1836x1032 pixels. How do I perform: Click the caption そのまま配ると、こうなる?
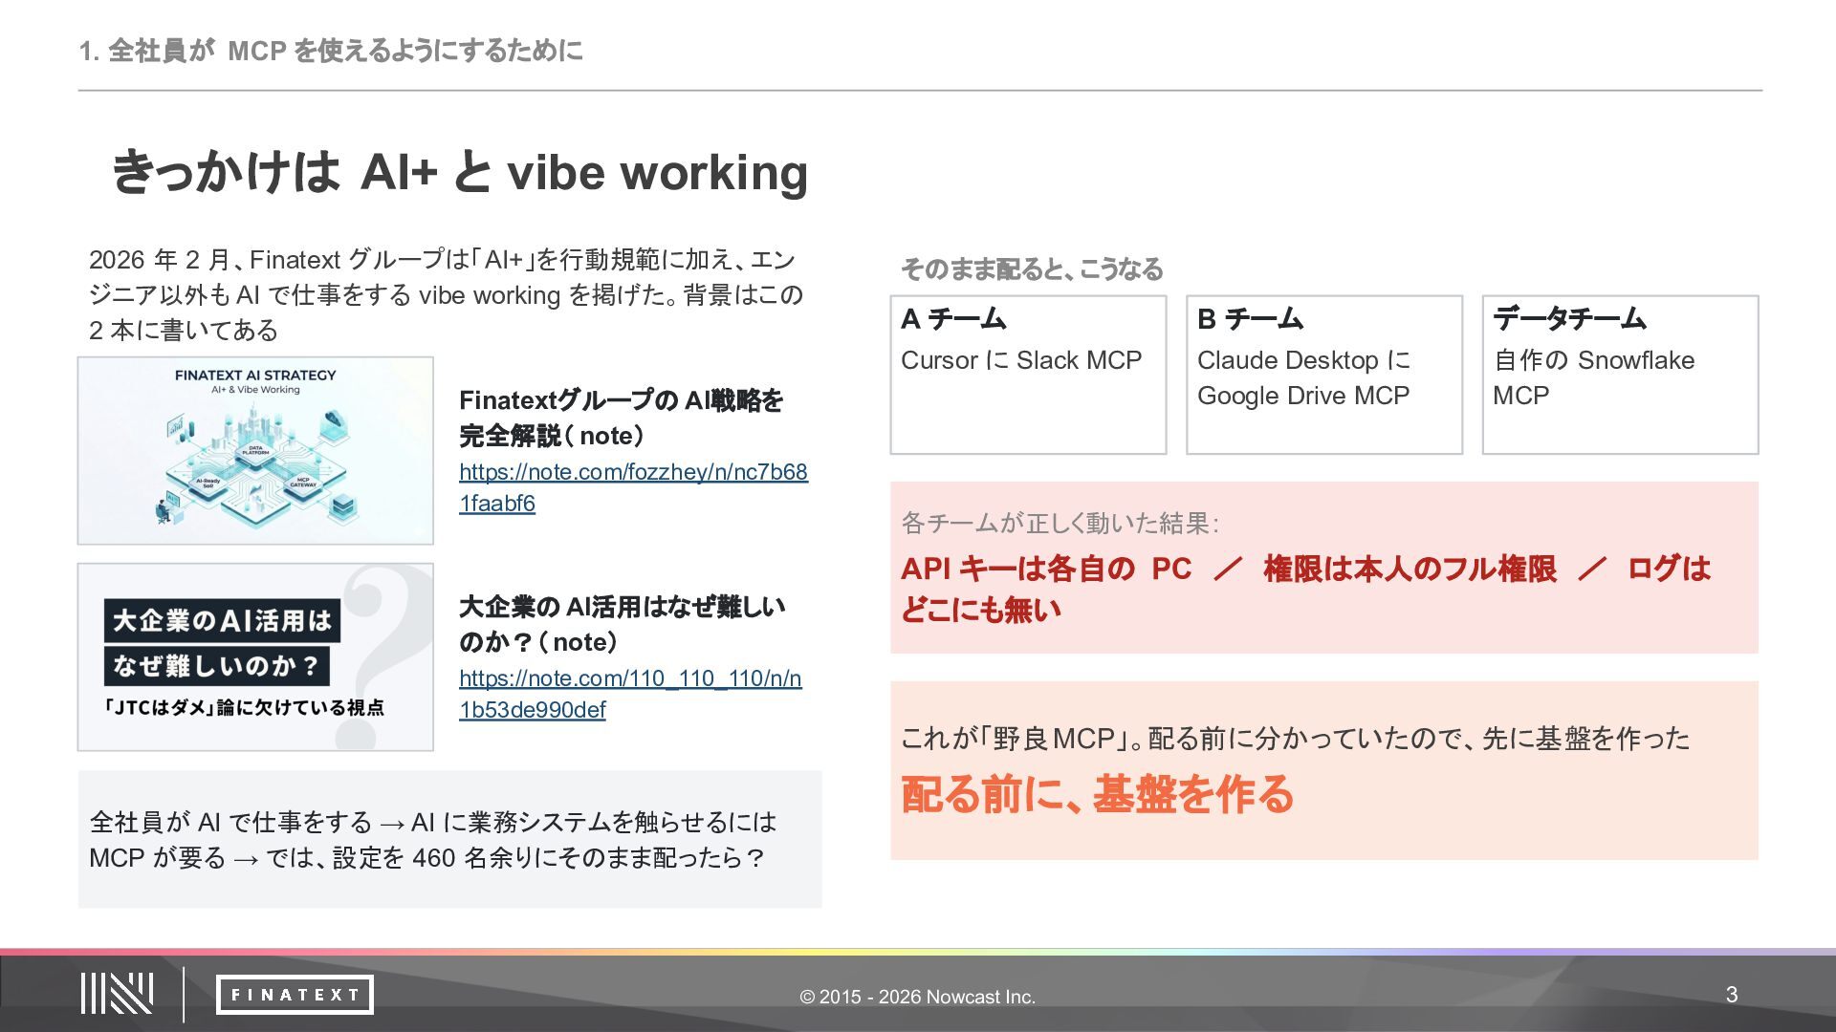point(1032,269)
